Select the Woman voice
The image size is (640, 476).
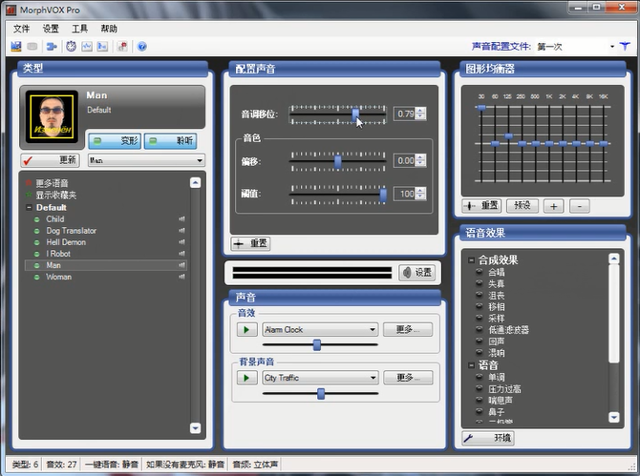[x=58, y=278]
